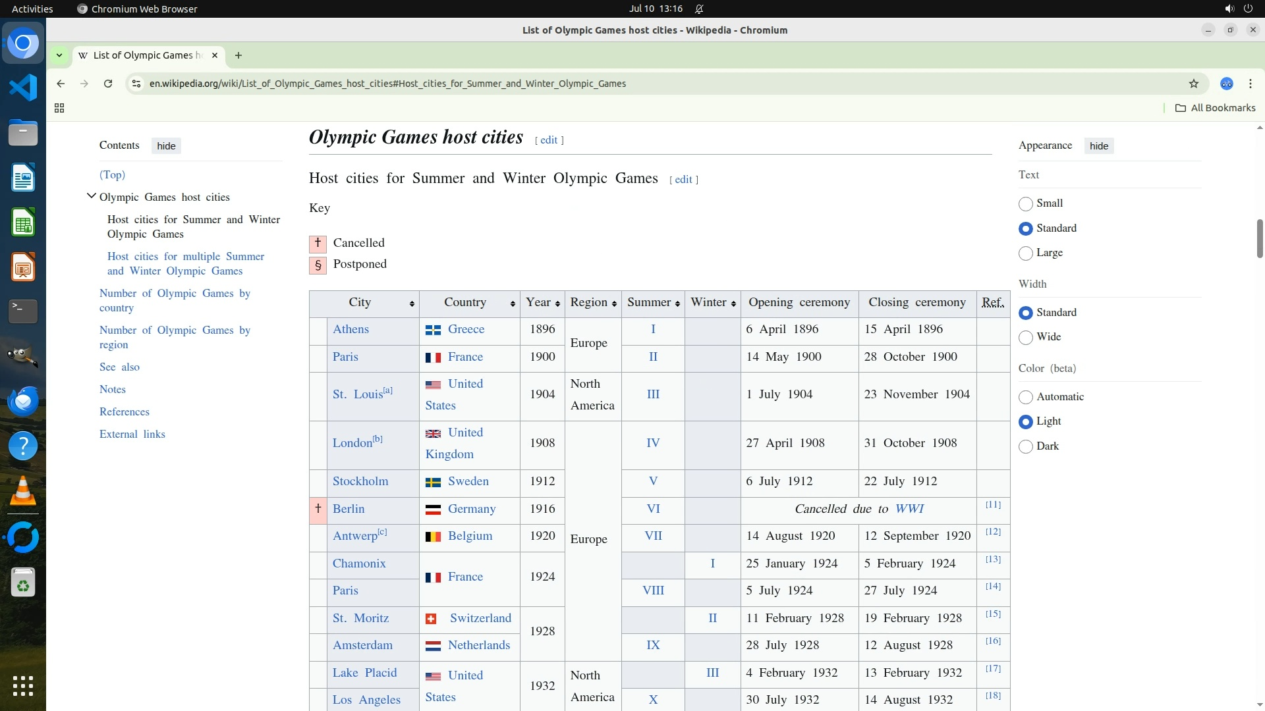Open a new tab with plus icon

pyautogui.click(x=239, y=55)
